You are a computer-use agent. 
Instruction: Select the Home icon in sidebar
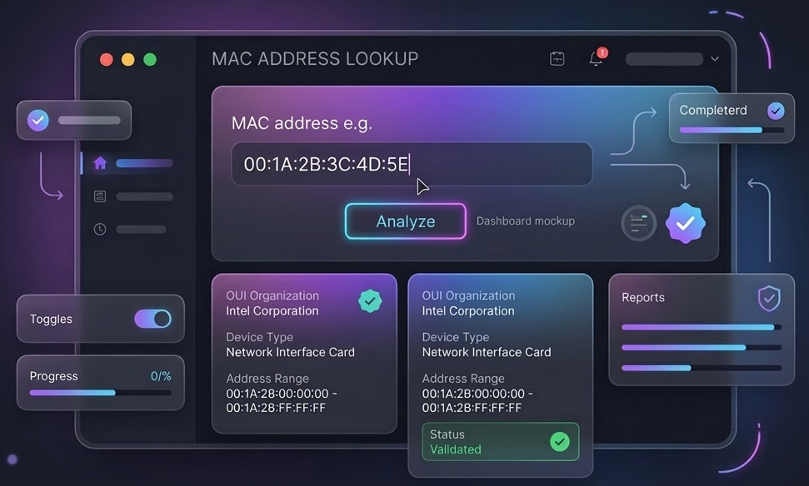(100, 163)
